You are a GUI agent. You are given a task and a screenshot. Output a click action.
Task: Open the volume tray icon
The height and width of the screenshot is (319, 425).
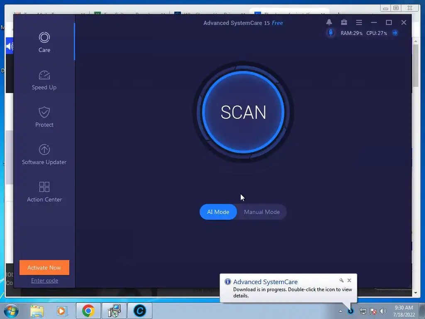383,311
